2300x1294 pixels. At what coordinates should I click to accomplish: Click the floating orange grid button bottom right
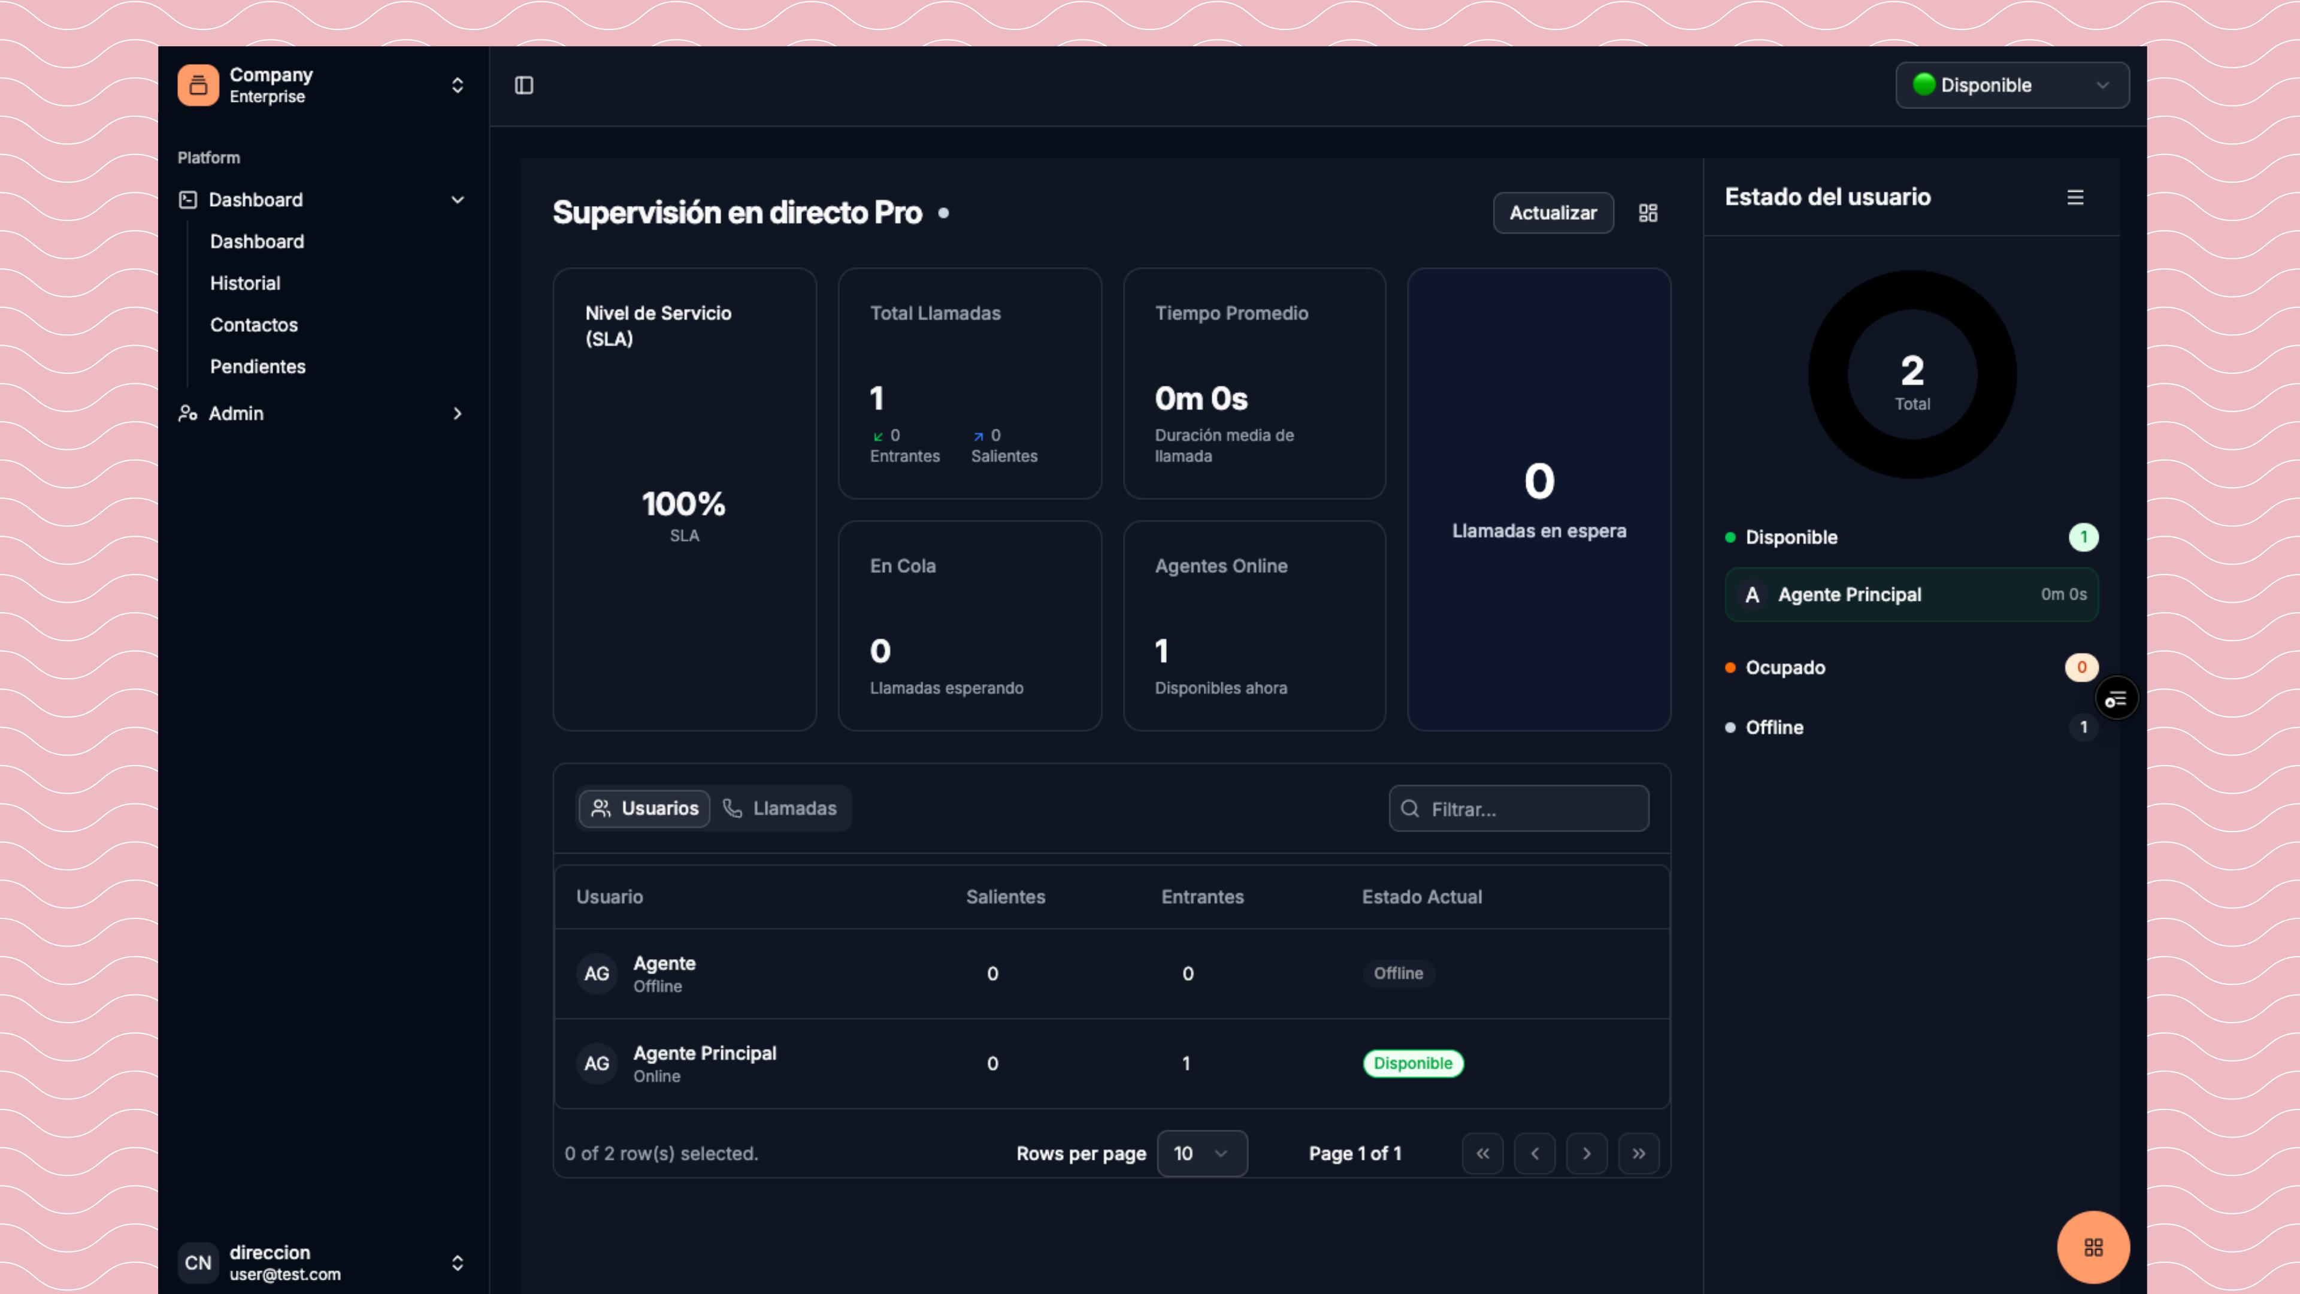(2093, 1247)
